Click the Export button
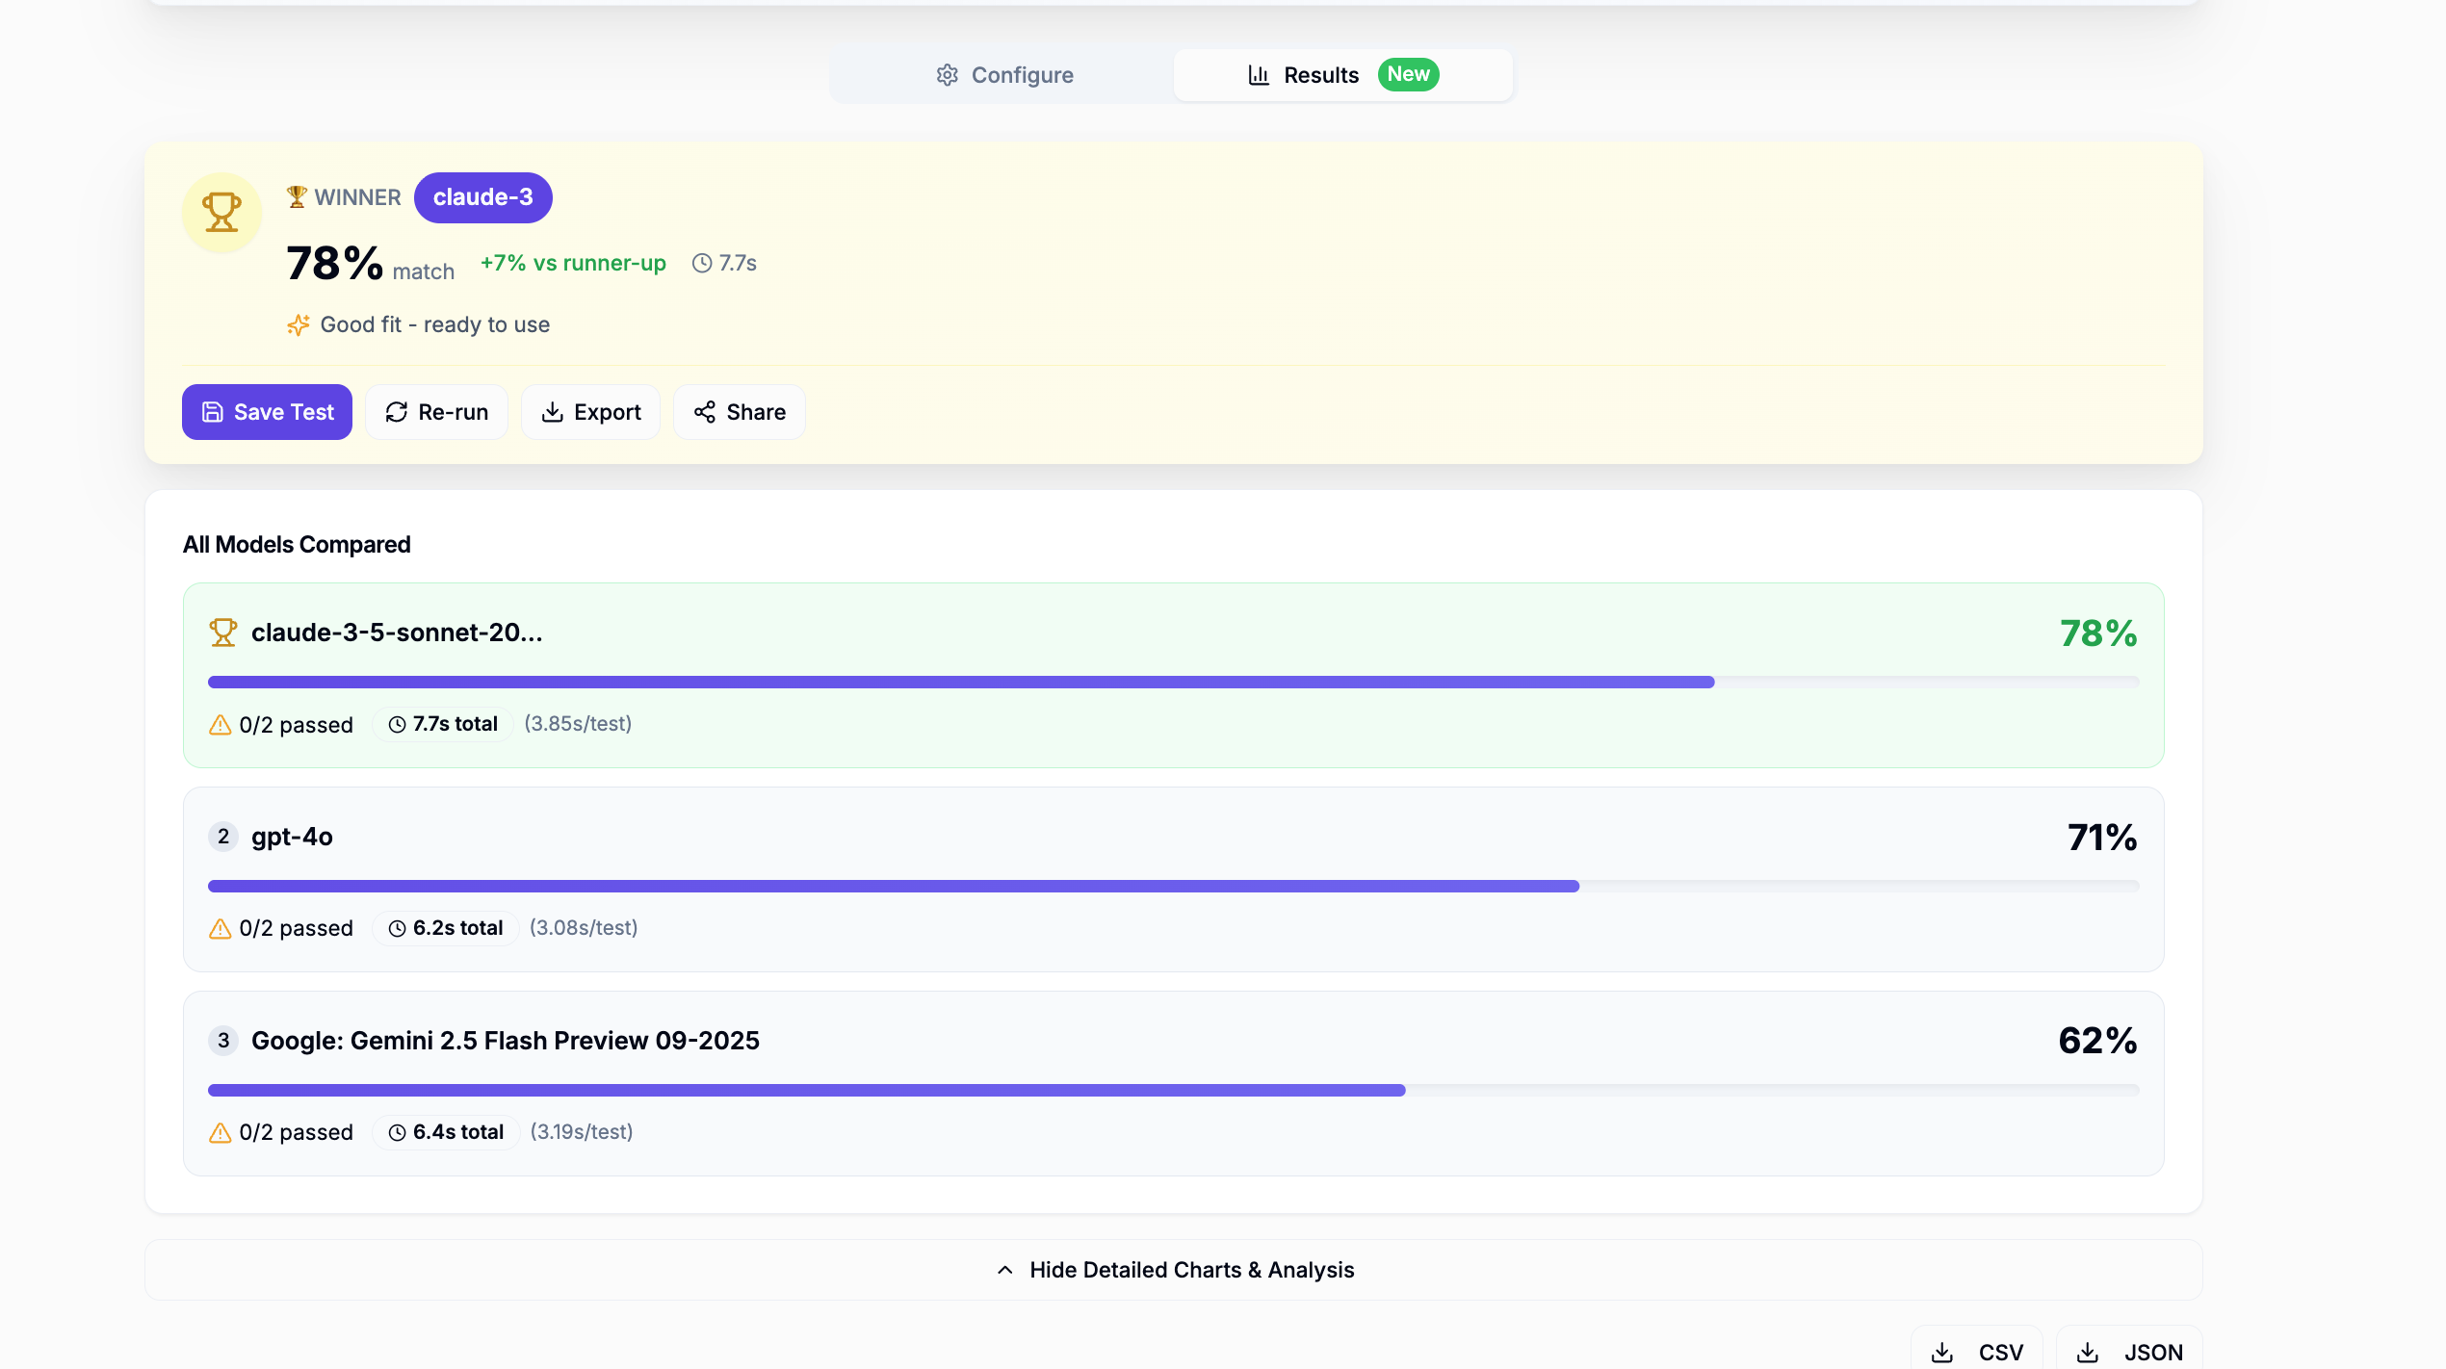This screenshot has height=1369, width=2446. [590, 412]
